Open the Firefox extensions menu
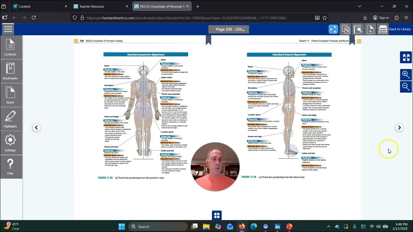Viewport: 413px width, 232px height. pyautogui.click(x=397, y=18)
